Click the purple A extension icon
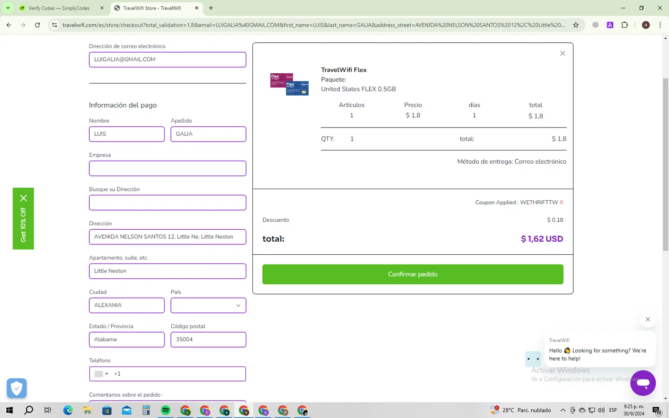 pos(610,25)
